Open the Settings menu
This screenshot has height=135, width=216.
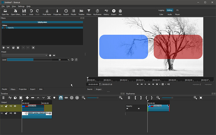pos(21,6)
